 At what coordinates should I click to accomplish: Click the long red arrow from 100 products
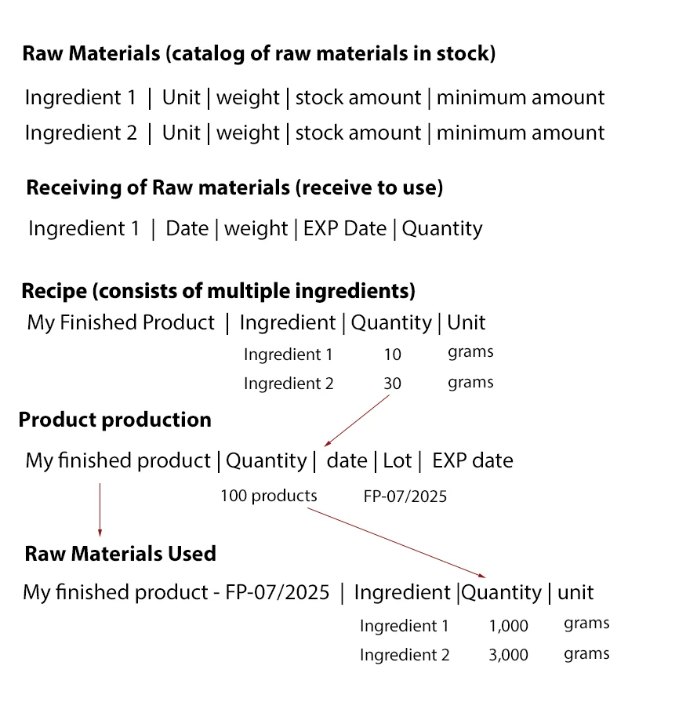396,543
